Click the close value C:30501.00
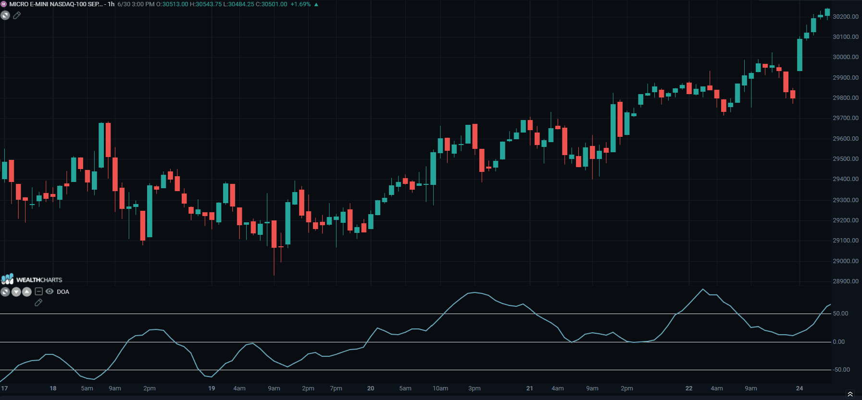 click(272, 4)
